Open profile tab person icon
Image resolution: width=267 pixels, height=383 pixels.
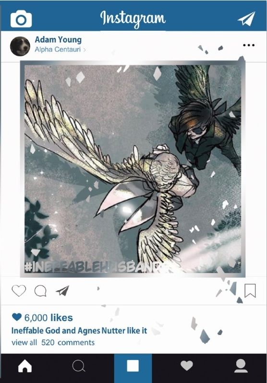coord(241,366)
